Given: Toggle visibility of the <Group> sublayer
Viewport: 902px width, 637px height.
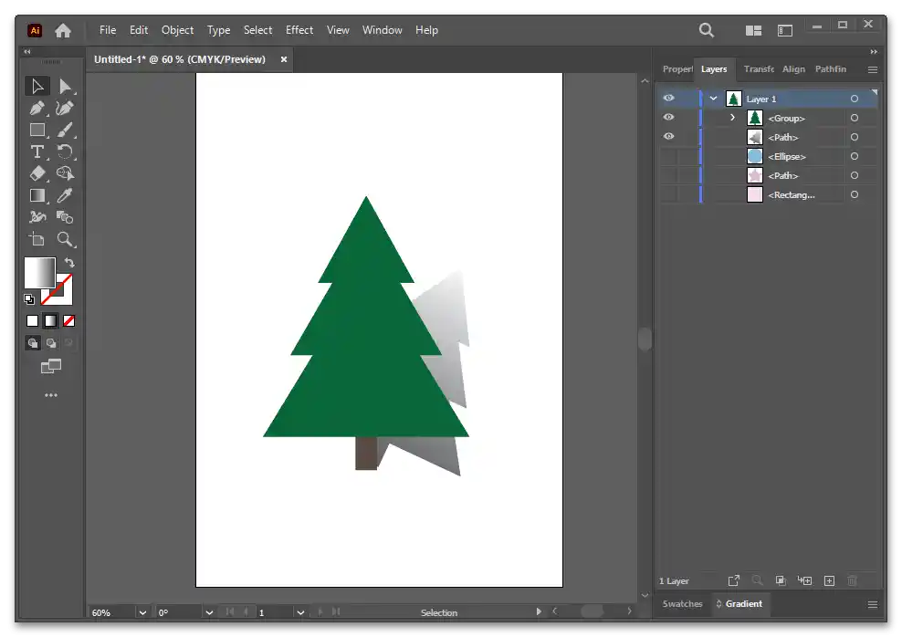Looking at the screenshot, I should pyautogui.click(x=668, y=118).
